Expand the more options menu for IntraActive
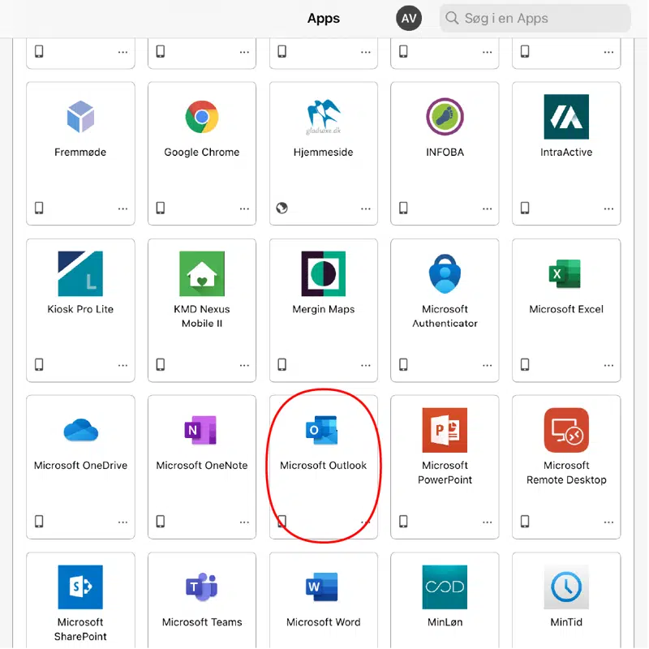The height and width of the screenshot is (649, 649). [608, 208]
